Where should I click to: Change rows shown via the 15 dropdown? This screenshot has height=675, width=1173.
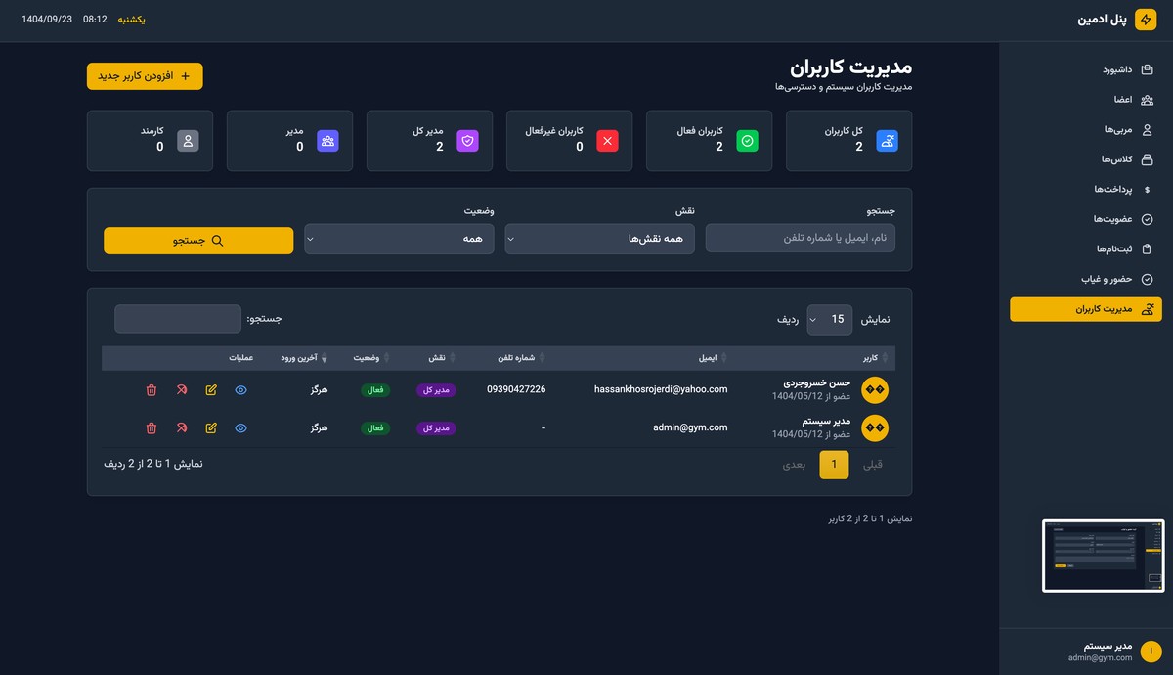(x=829, y=318)
